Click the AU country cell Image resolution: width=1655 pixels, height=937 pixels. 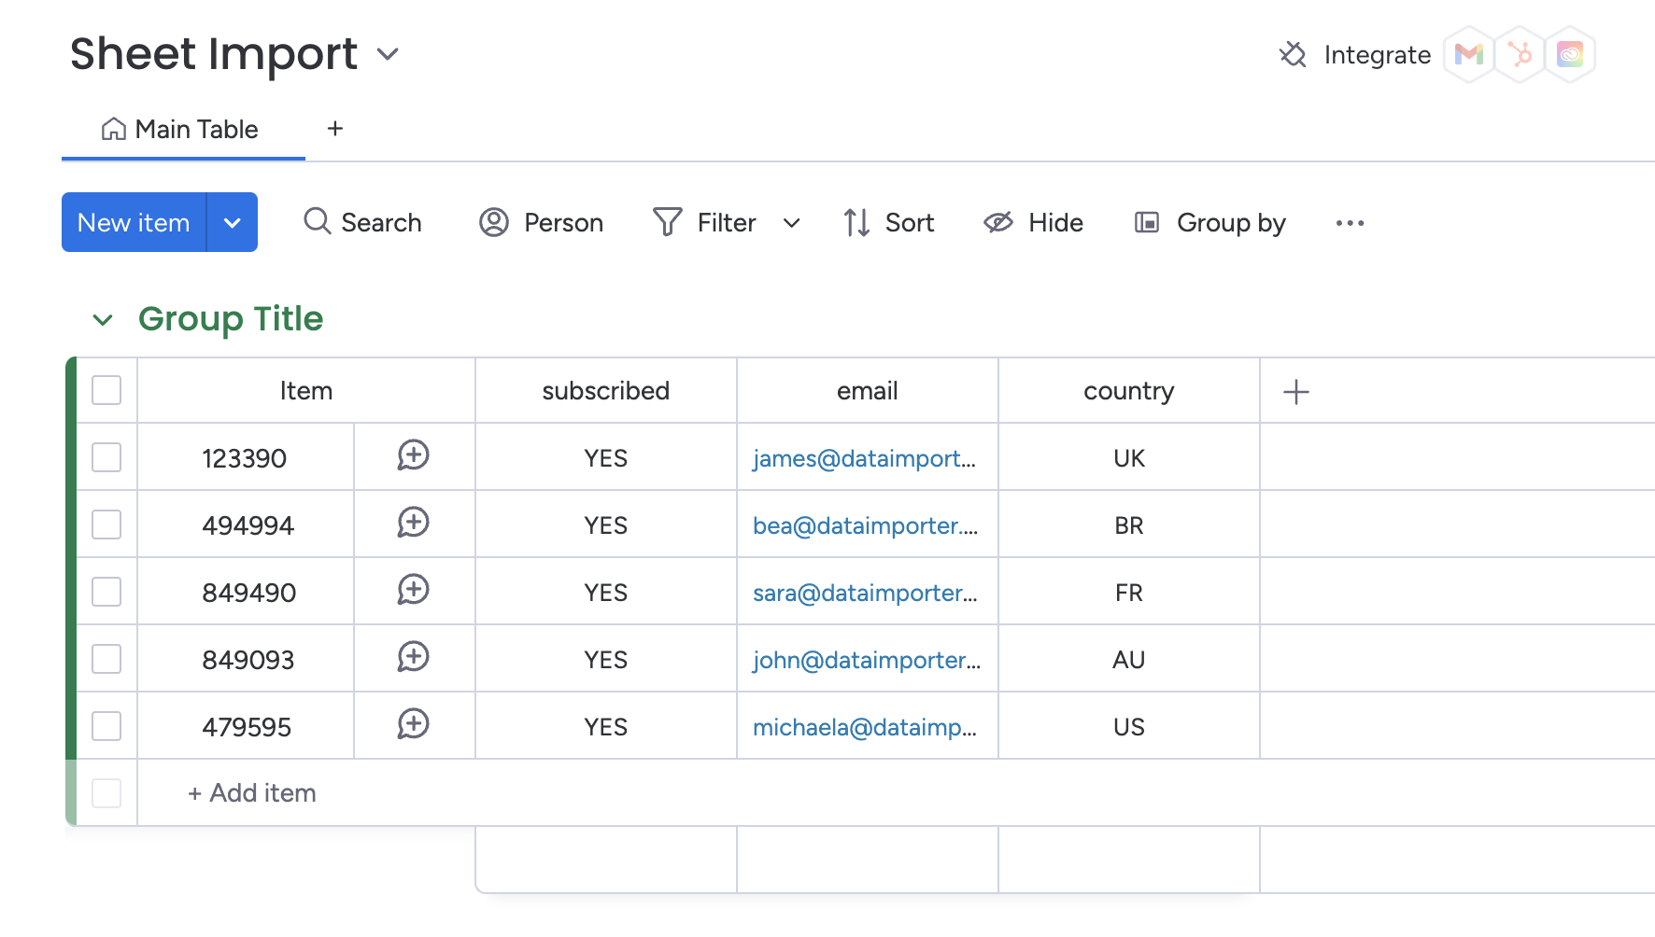click(1129, 660)
